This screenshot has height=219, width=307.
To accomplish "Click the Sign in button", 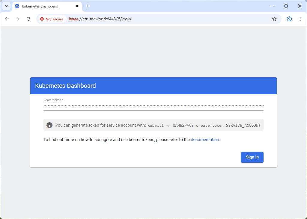I will pyautogui.click(x=252, y=157).
